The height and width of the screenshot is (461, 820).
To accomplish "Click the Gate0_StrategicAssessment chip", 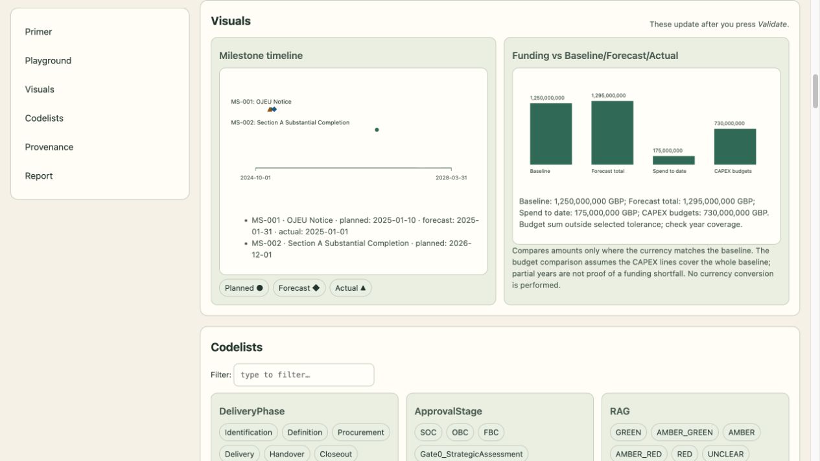I will coord(471,454).
